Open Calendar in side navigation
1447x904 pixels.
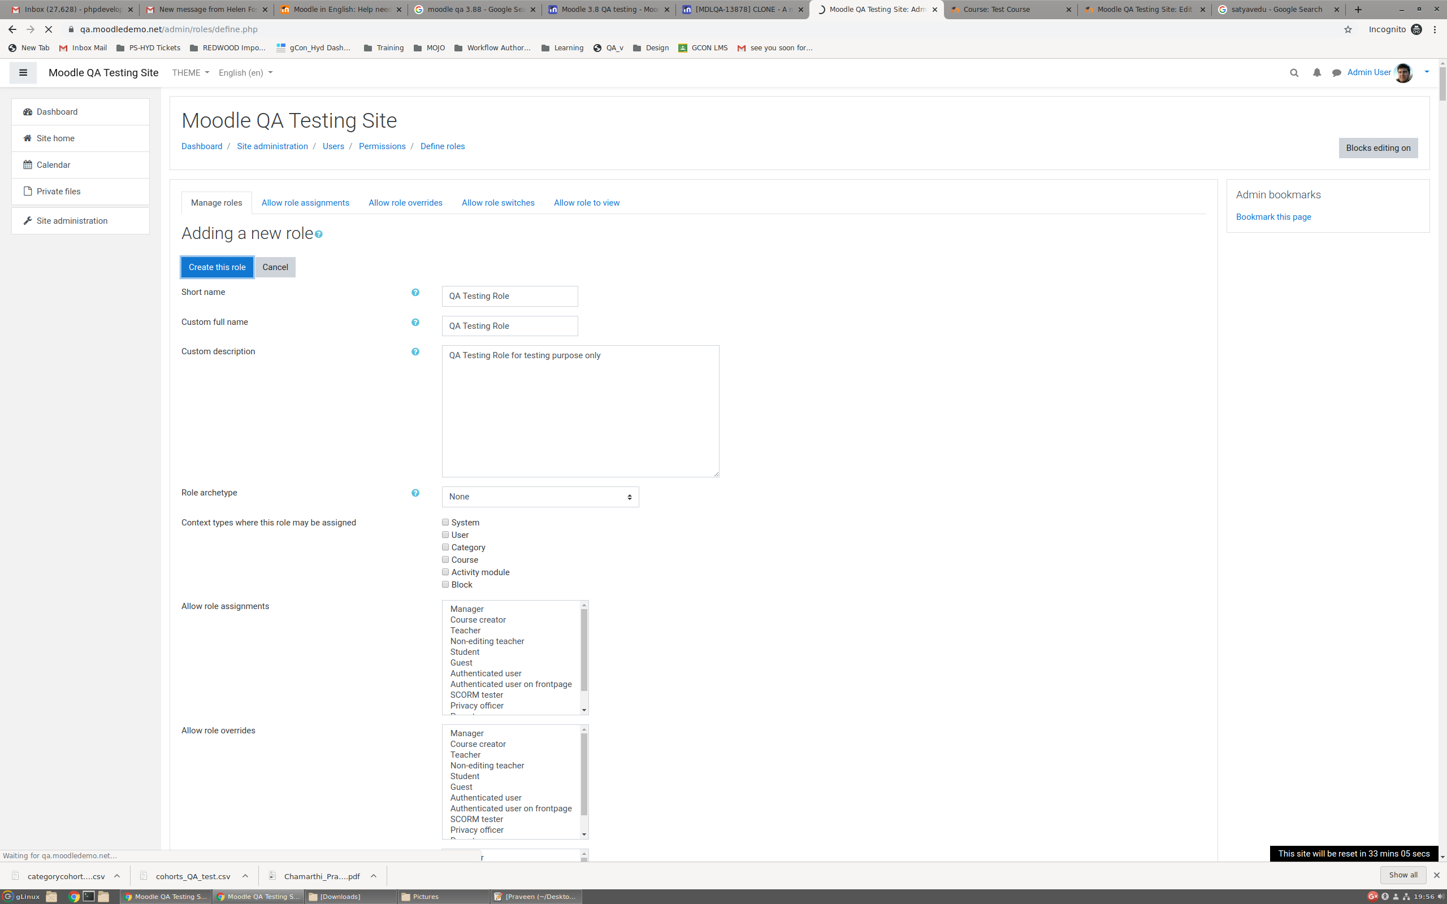pyautogui.click(x=80, y=165)
